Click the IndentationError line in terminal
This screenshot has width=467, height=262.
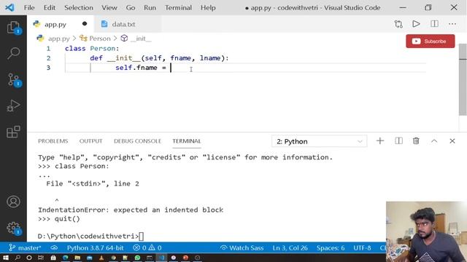tap(131, 210)
